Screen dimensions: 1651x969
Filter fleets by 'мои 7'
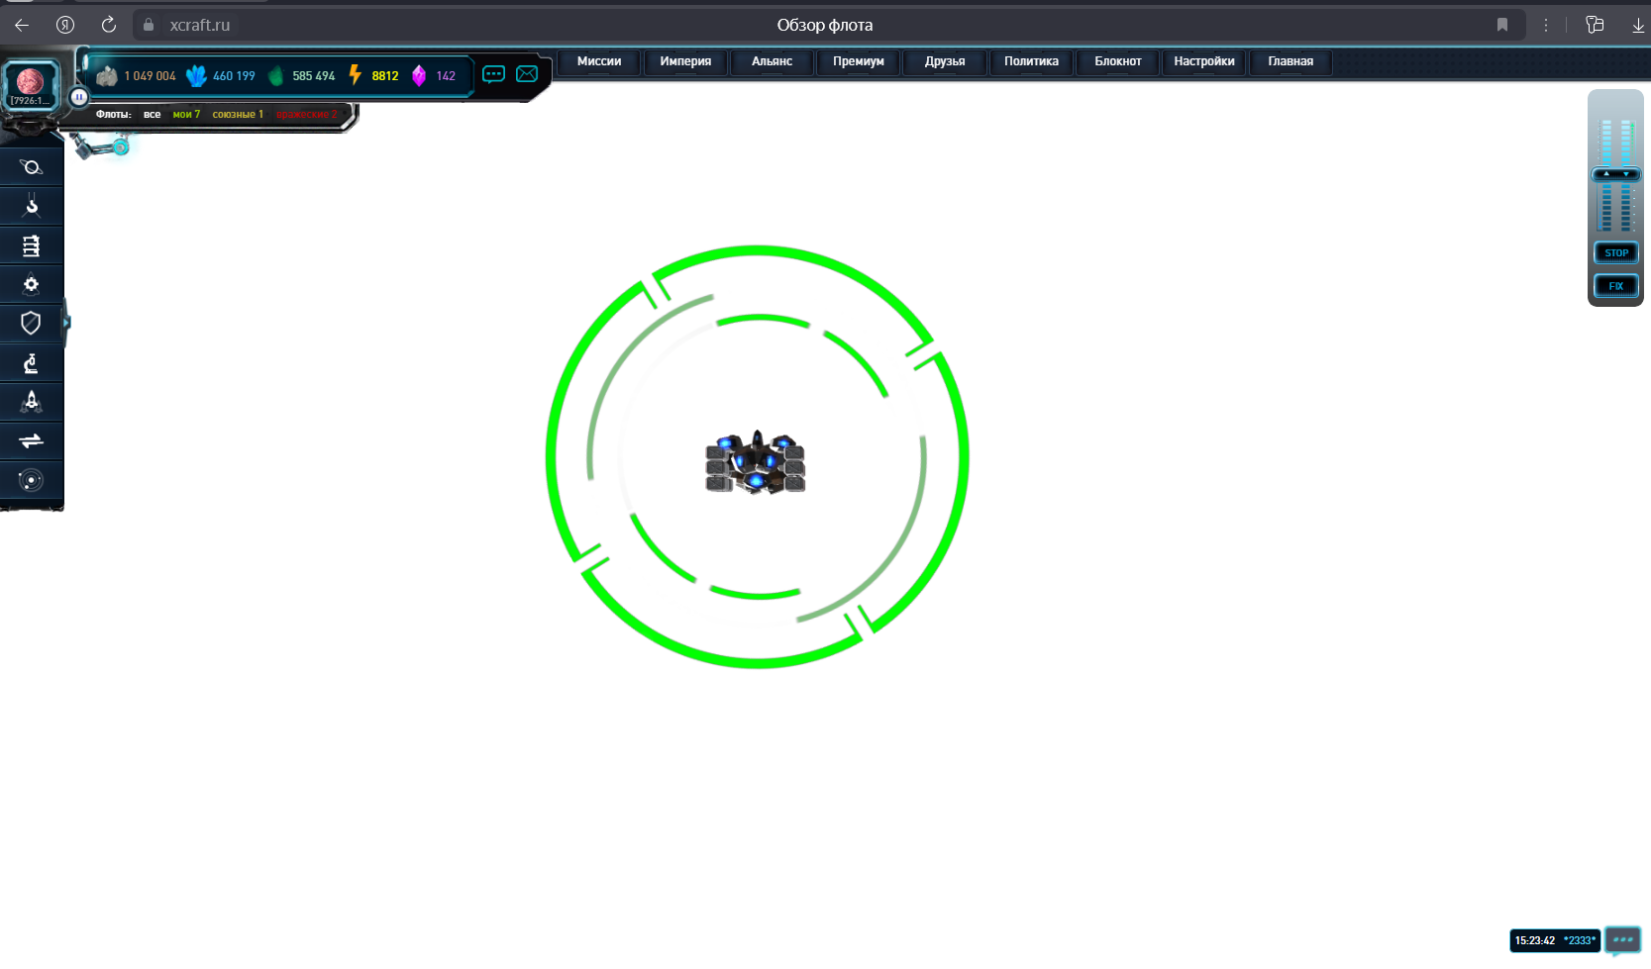pyautogui.click(x=186, y=115)
